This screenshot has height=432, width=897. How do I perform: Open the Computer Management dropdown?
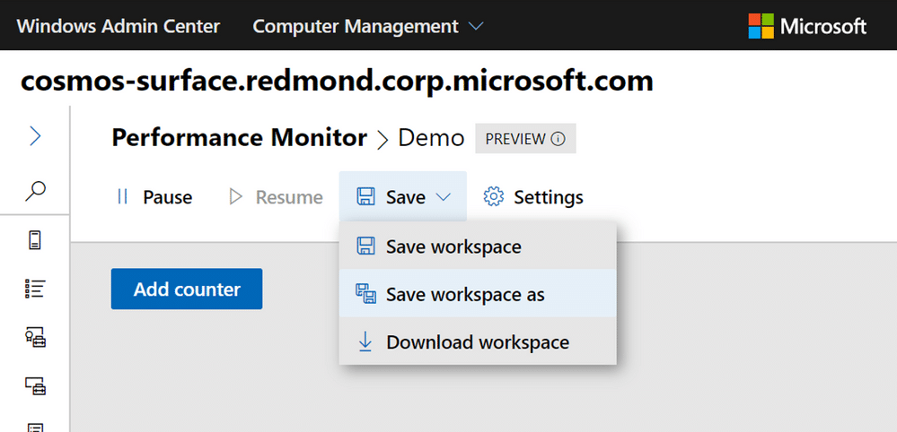click(368, 26)
